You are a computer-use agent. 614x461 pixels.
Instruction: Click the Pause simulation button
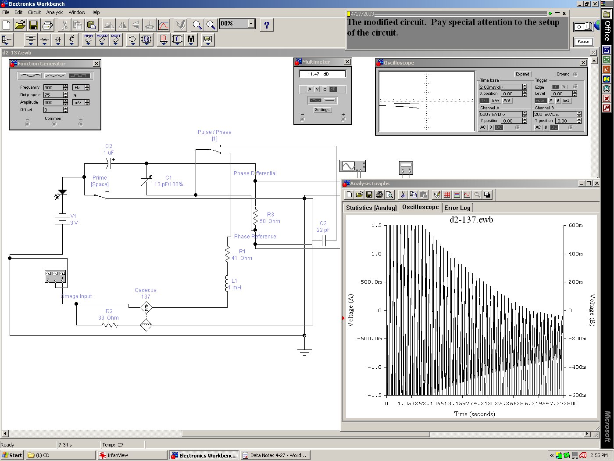(583, 42)
